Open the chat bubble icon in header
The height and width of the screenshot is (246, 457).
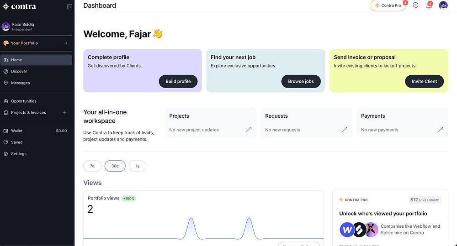point(415,5)
